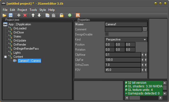
Task: Click the empty Comment text field
Action: [x=123, y=29]
